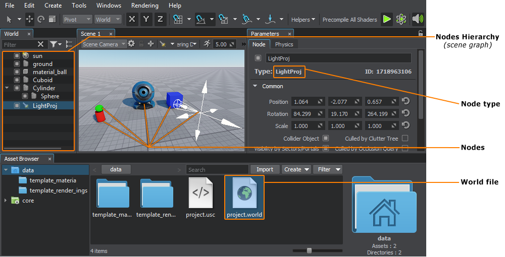The image size is (505, 257).
Task: Toggle the sound speaker icon
Action: pyautogui.click(x=418, y=19)
